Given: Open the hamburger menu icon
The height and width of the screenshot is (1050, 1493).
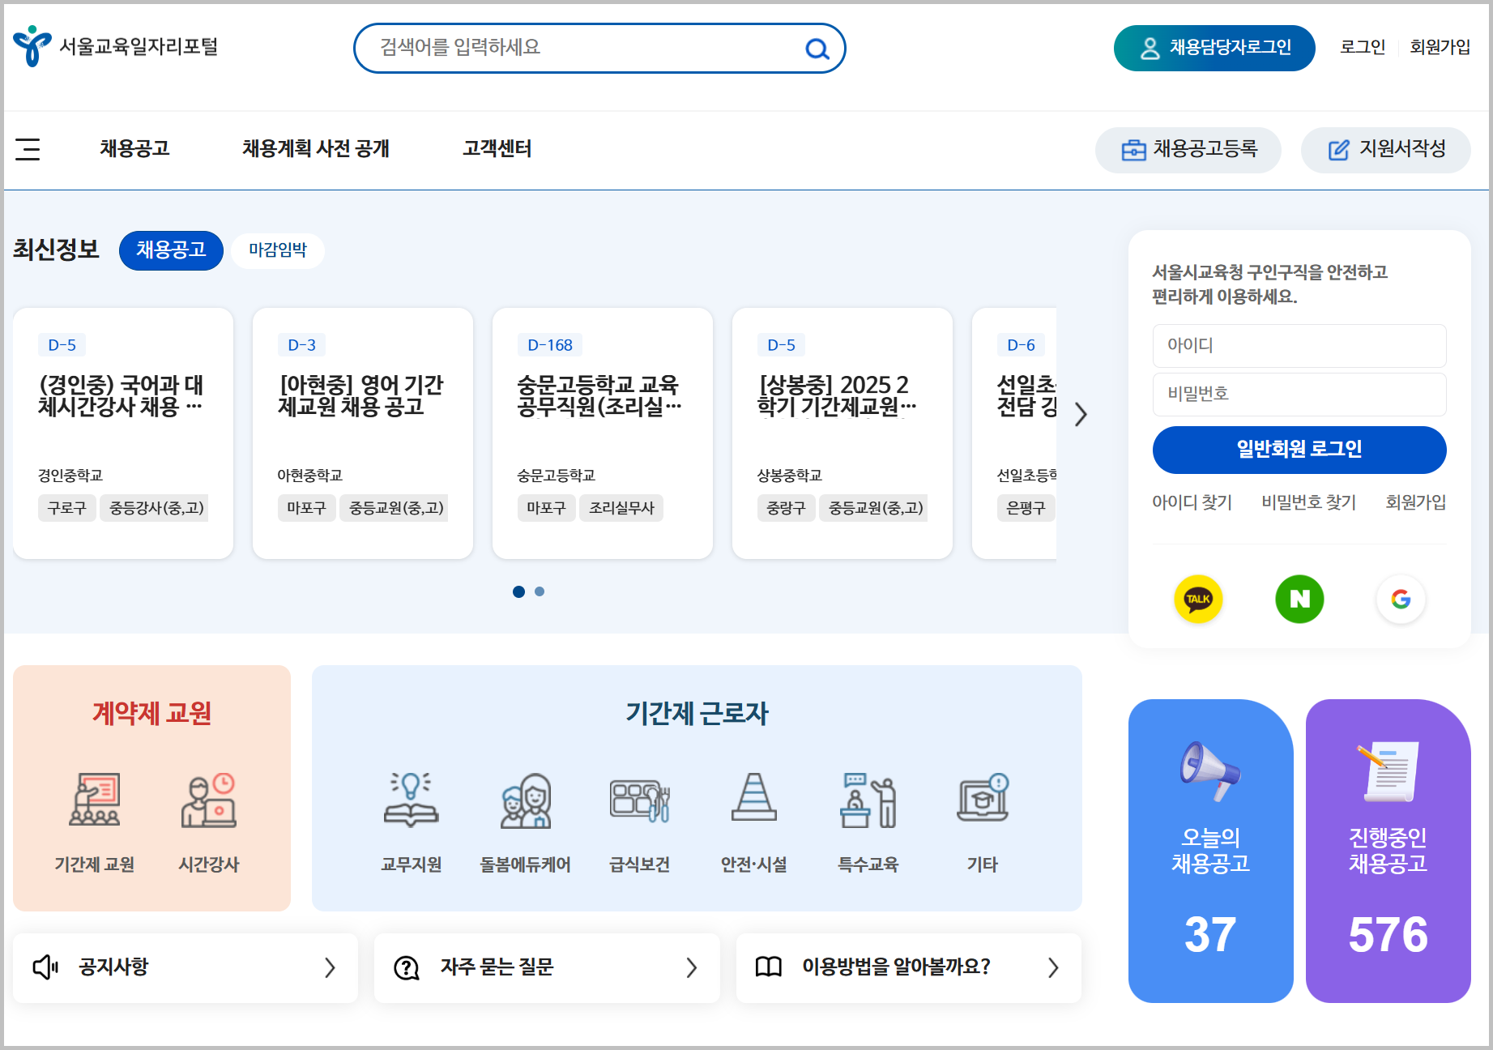Looking at the screenshot, I should point(28,149).
